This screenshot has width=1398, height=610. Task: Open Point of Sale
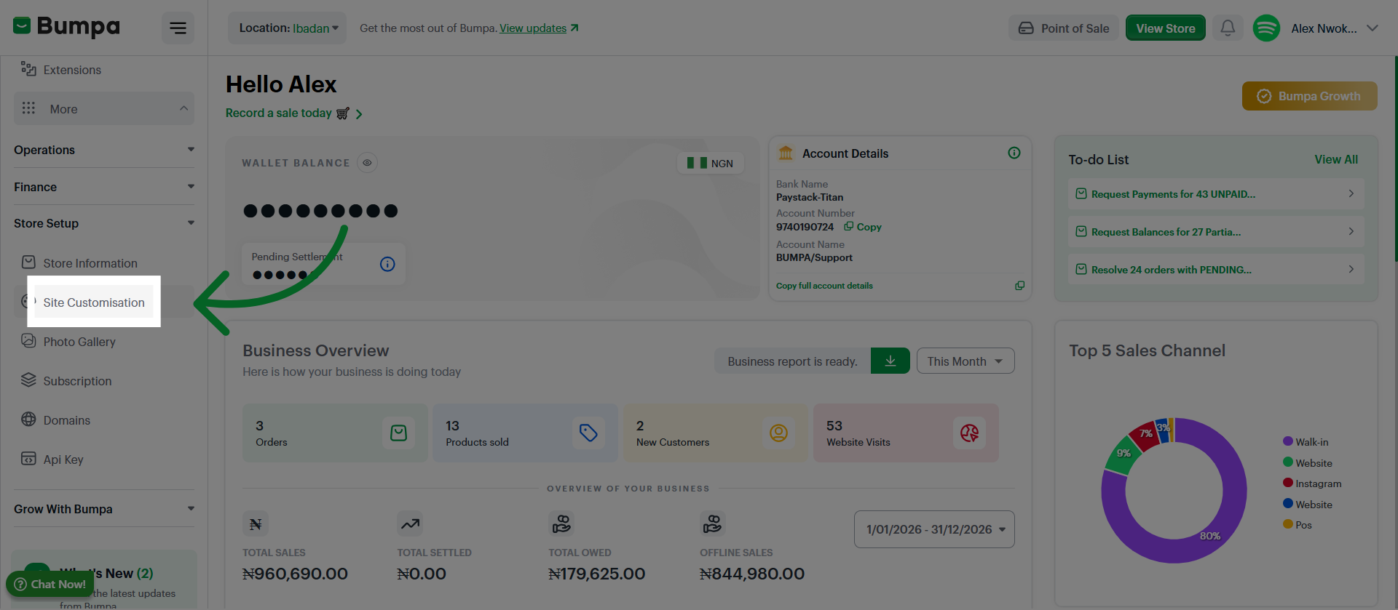[1064, 28]
